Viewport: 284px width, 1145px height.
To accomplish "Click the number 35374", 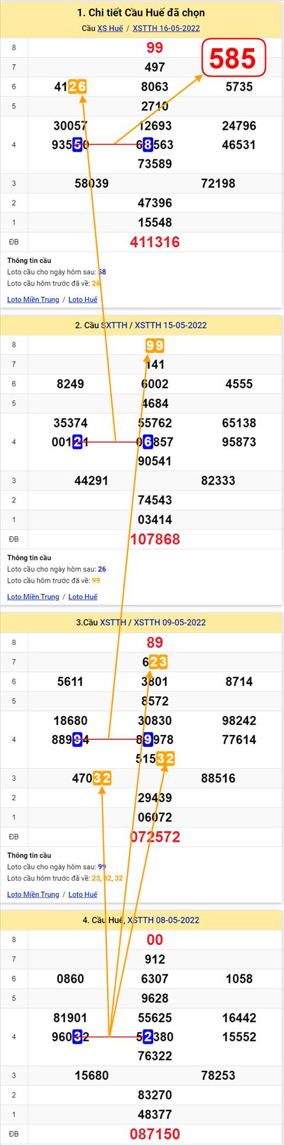I will [x=70, y=423].
